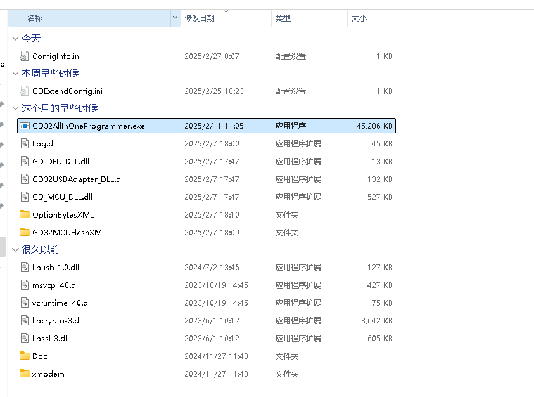The height and width of the screenshot is (397, 534).
Task: Click the GD32AllInOneProgrammer.exe application icon
Action: pos(25,126)
